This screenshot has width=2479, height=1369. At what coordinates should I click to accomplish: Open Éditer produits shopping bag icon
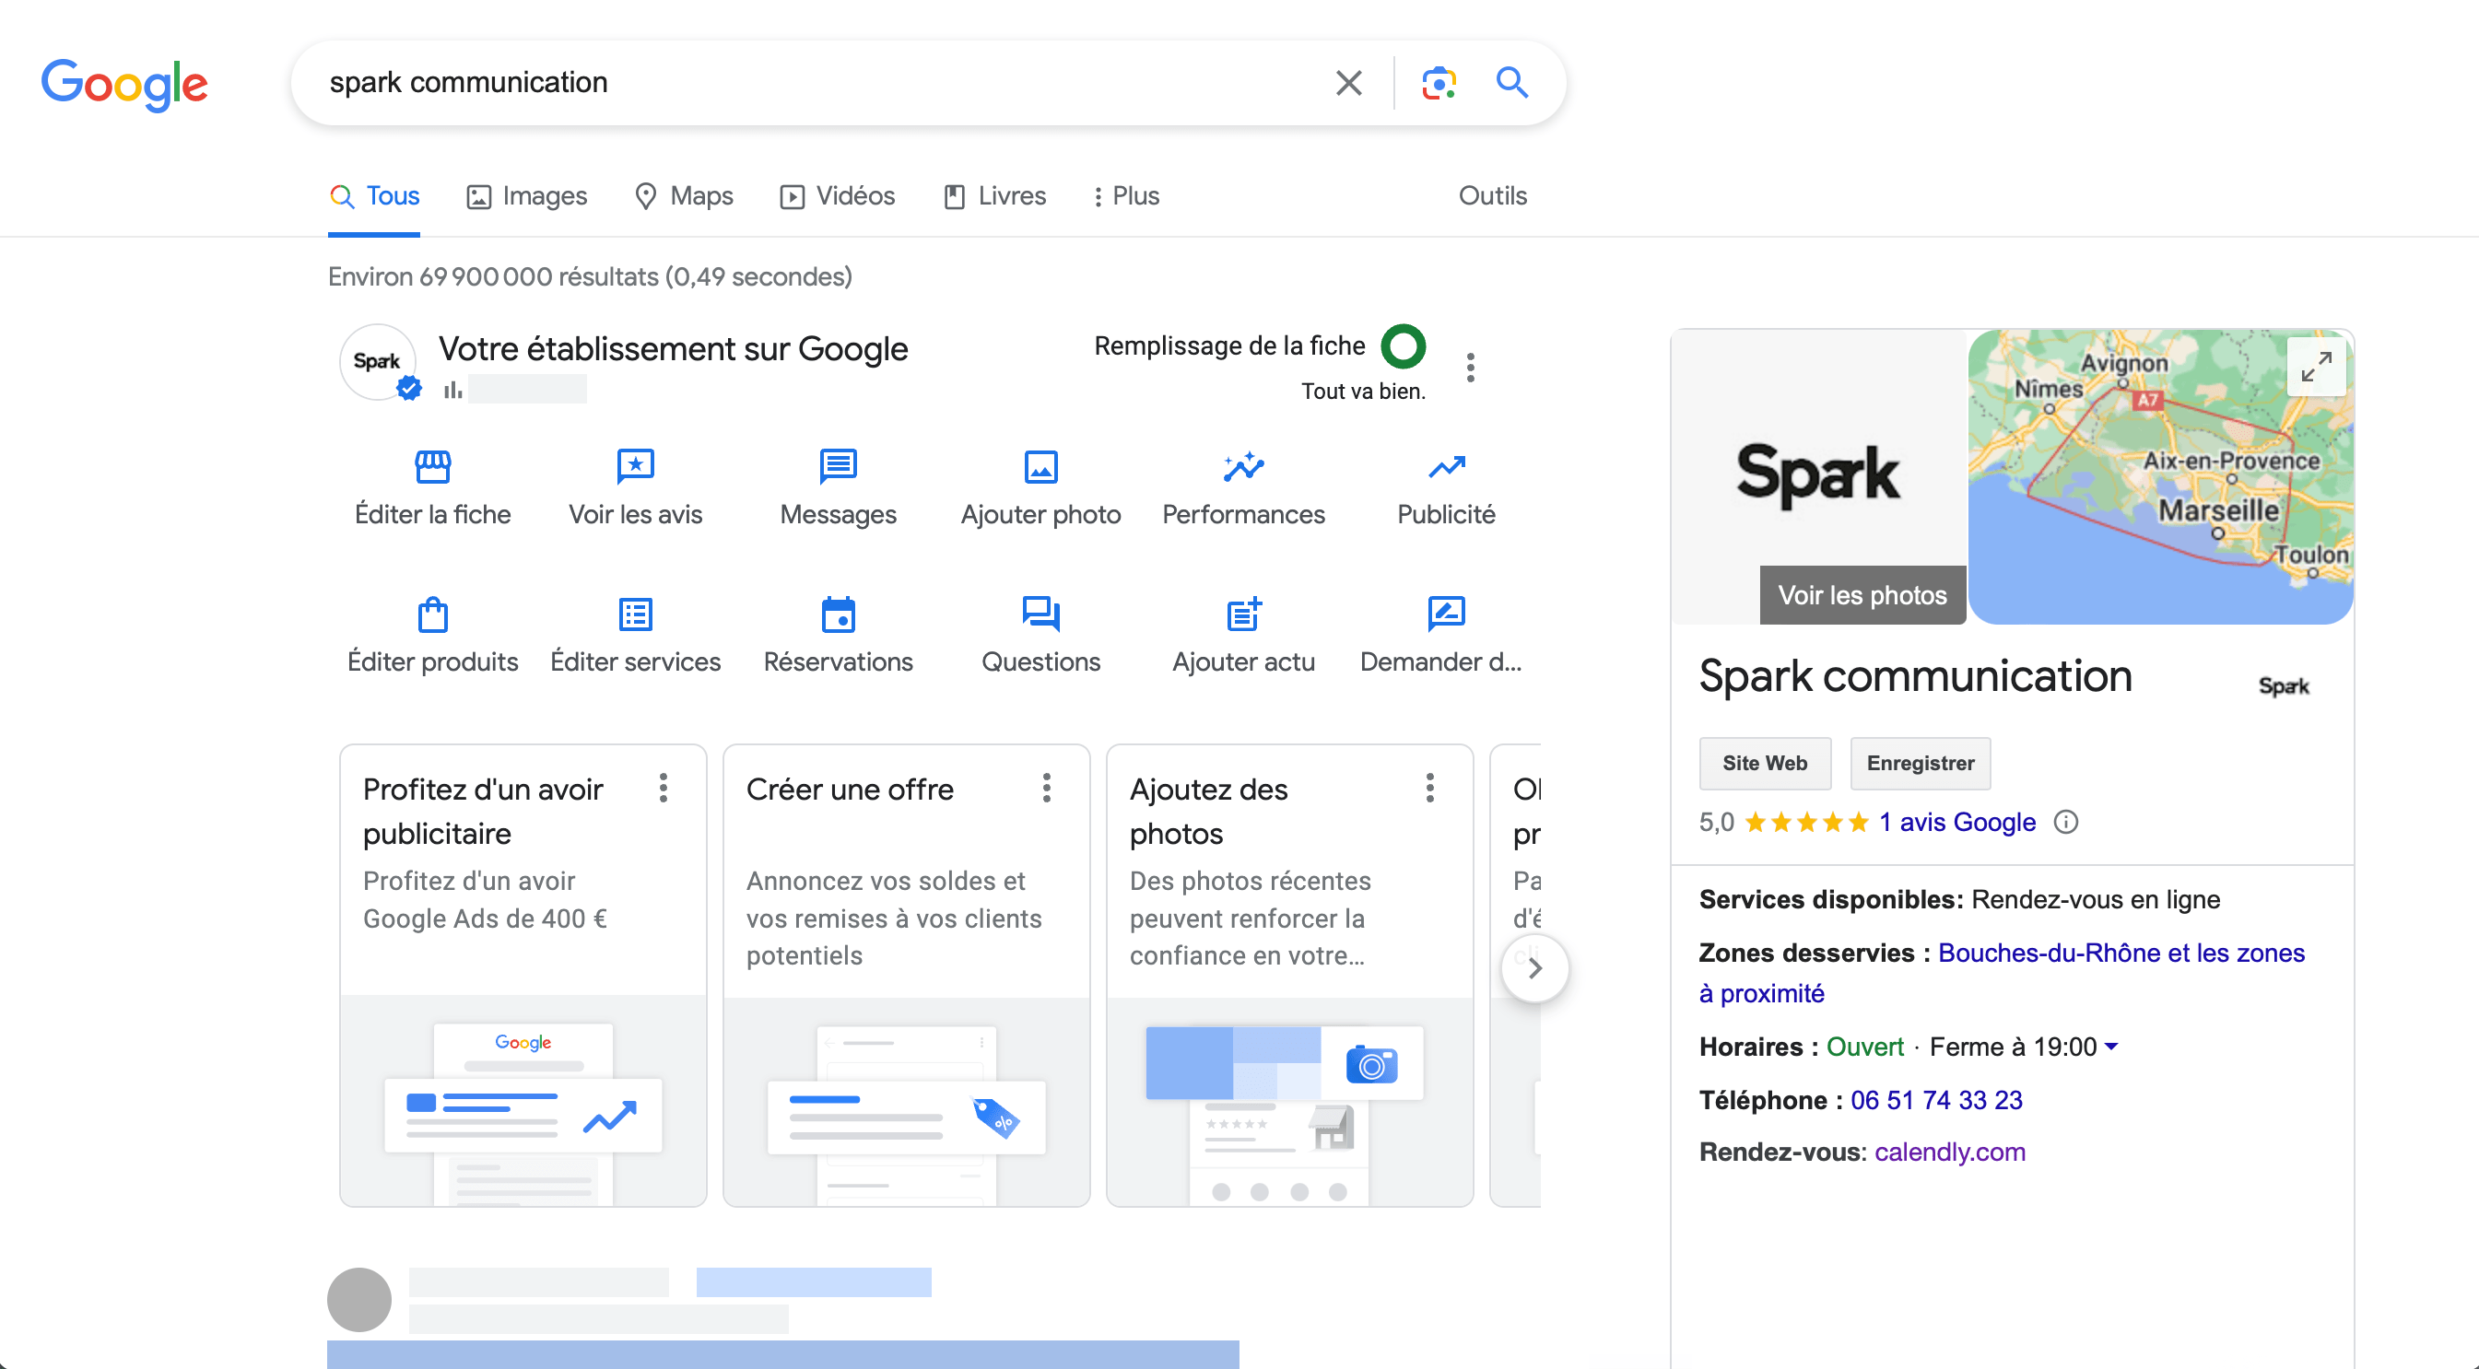pyautogui.click(x=433, y=614)
